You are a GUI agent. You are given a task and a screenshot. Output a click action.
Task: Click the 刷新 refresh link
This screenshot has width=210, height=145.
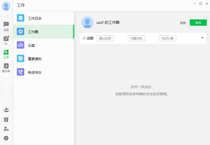[x=183, y=23]
